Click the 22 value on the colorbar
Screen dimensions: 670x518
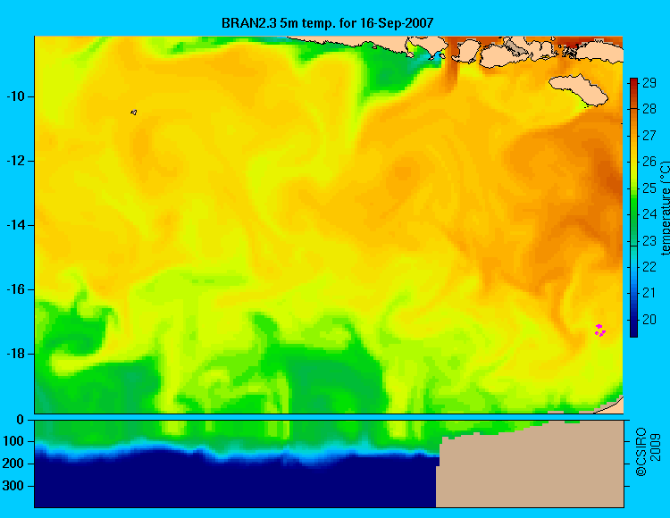[x=649, y=267]
